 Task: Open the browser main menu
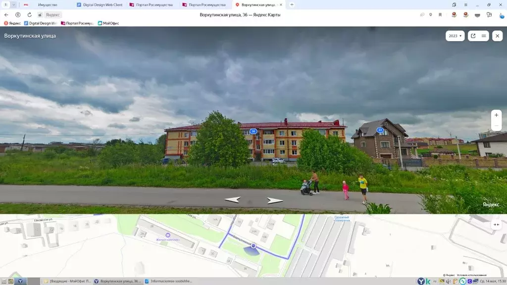point(465,5)
